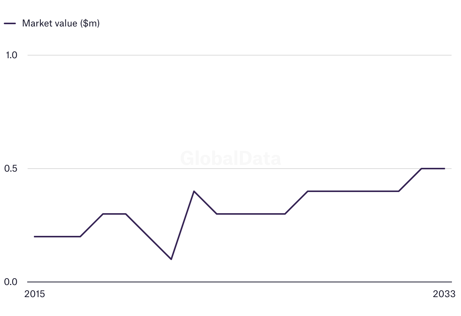Click the 0.5 y-axis label

[x=12, y=169]
